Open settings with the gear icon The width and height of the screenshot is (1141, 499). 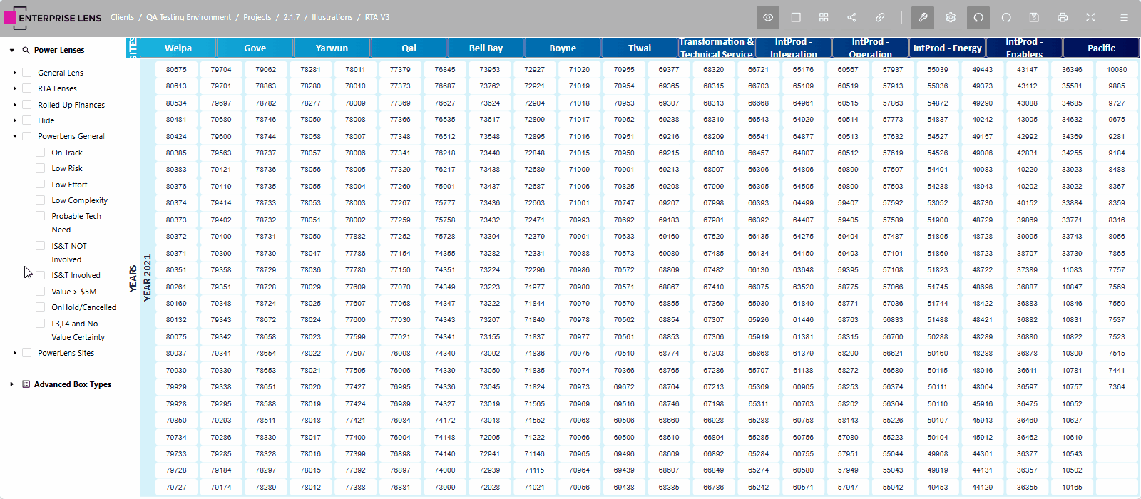coord(951,17)
